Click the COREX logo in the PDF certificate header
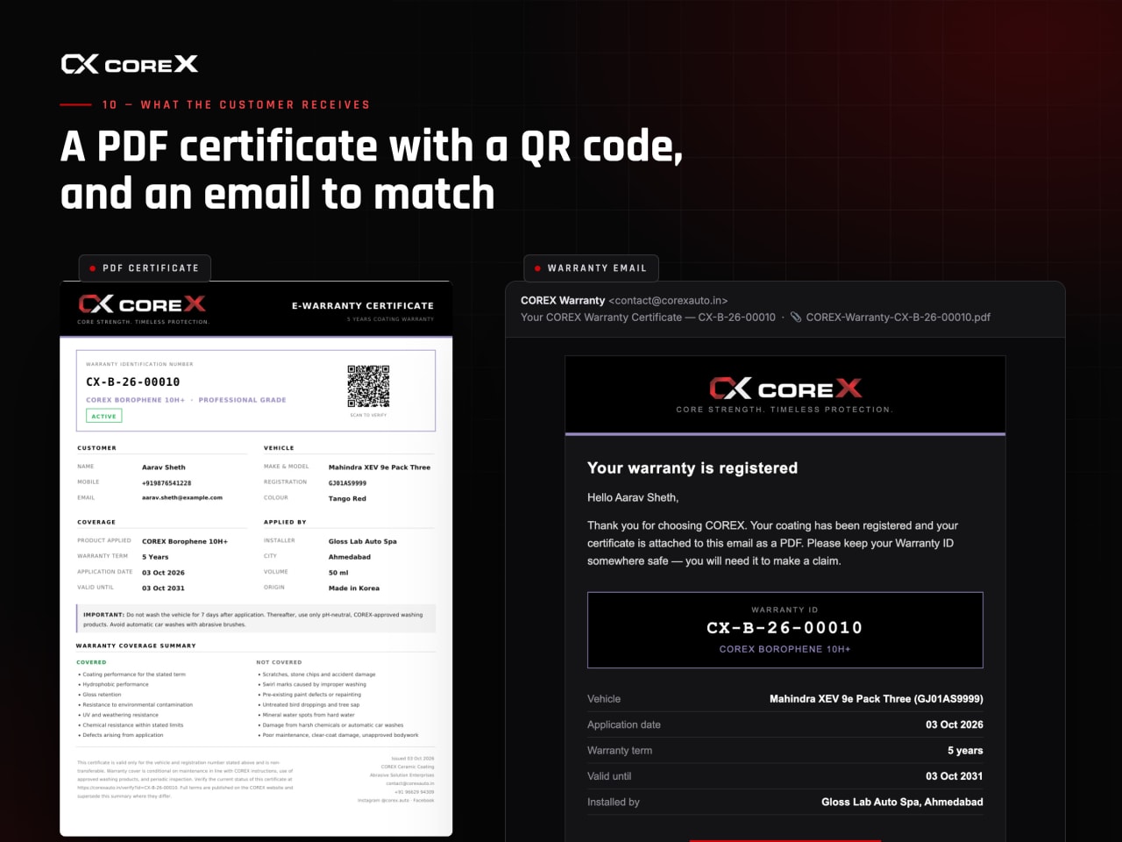 tap(142, 304)
